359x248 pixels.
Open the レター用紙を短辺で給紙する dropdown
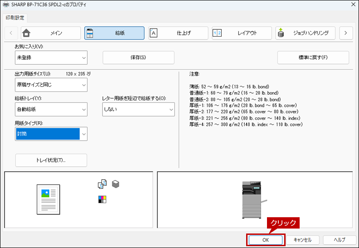[x=138, y=109]
